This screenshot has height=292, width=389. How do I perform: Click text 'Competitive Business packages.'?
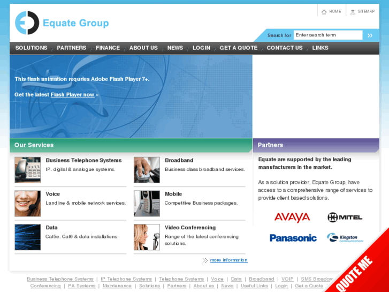pyautogui.click(x=201, y=203)
